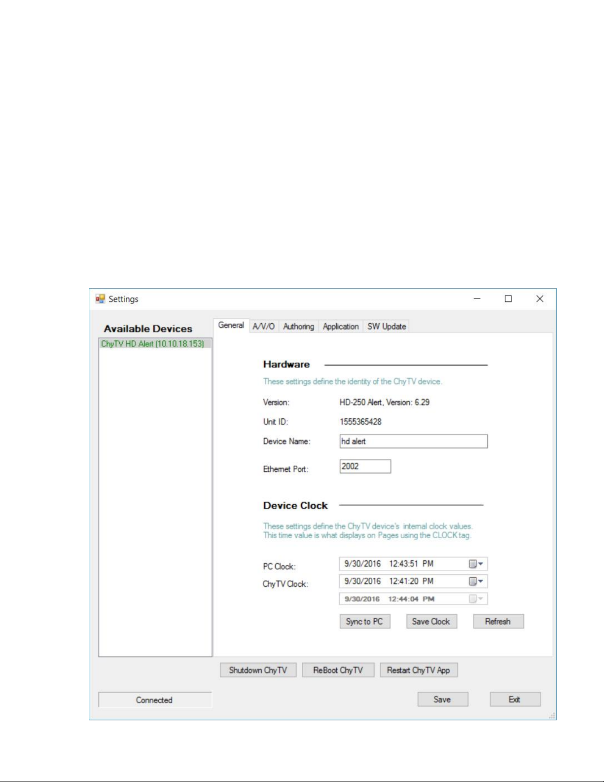Click the version text HD-250 Alert, Version: 6.29
Screen dimensions: 604x782
click(x=384, y=403)
